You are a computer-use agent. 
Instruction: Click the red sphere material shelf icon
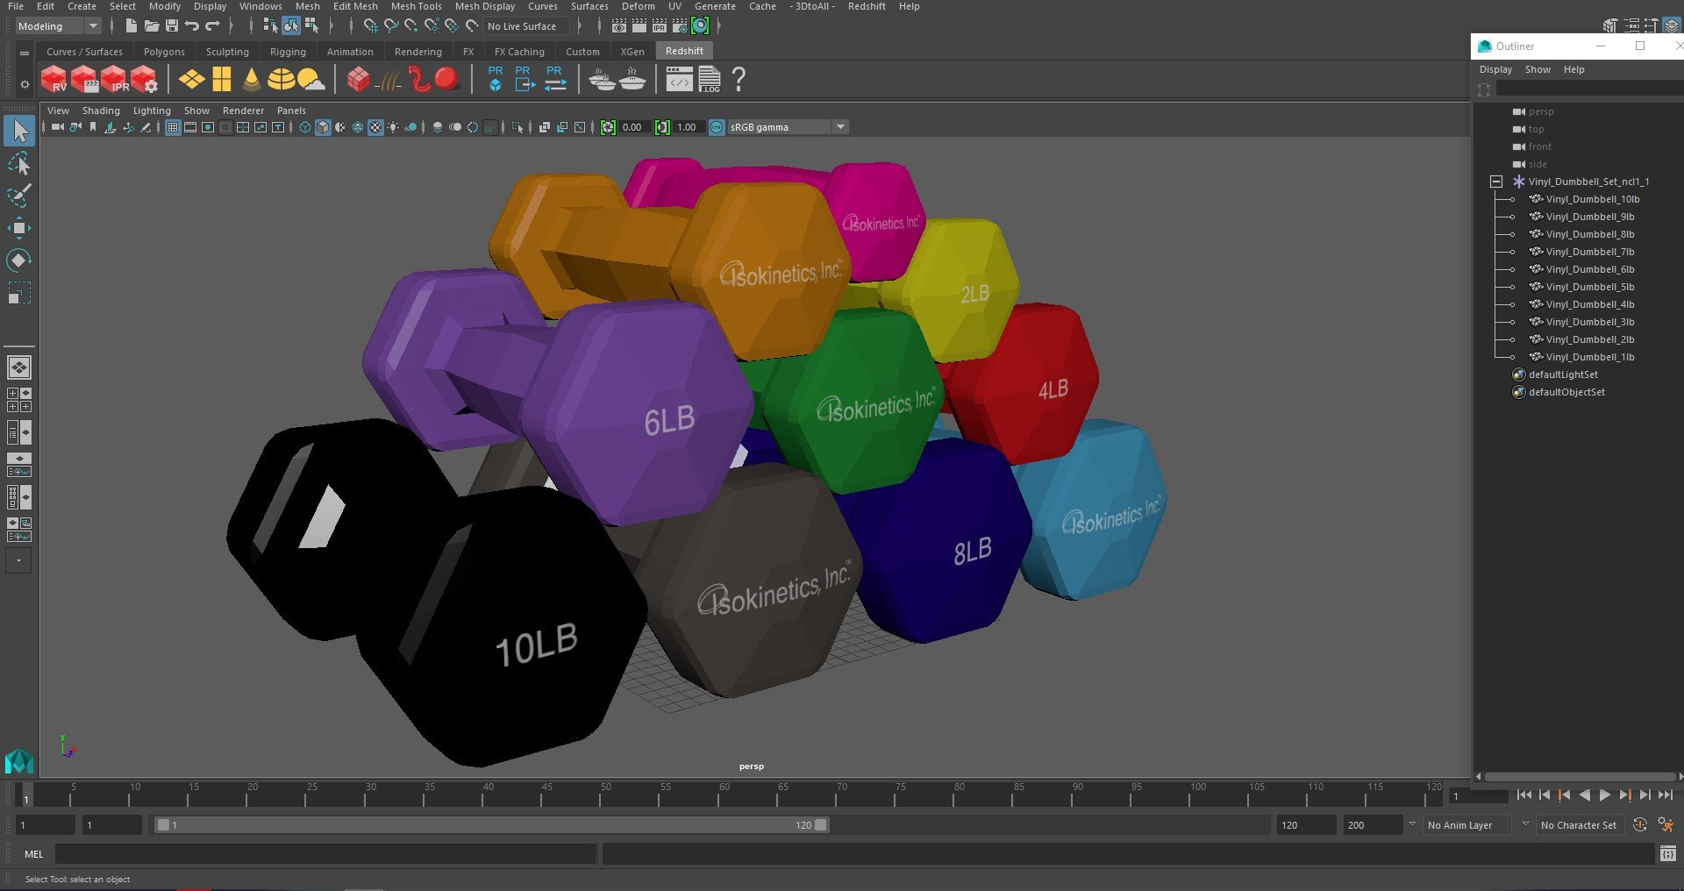(x=447, y=80)
